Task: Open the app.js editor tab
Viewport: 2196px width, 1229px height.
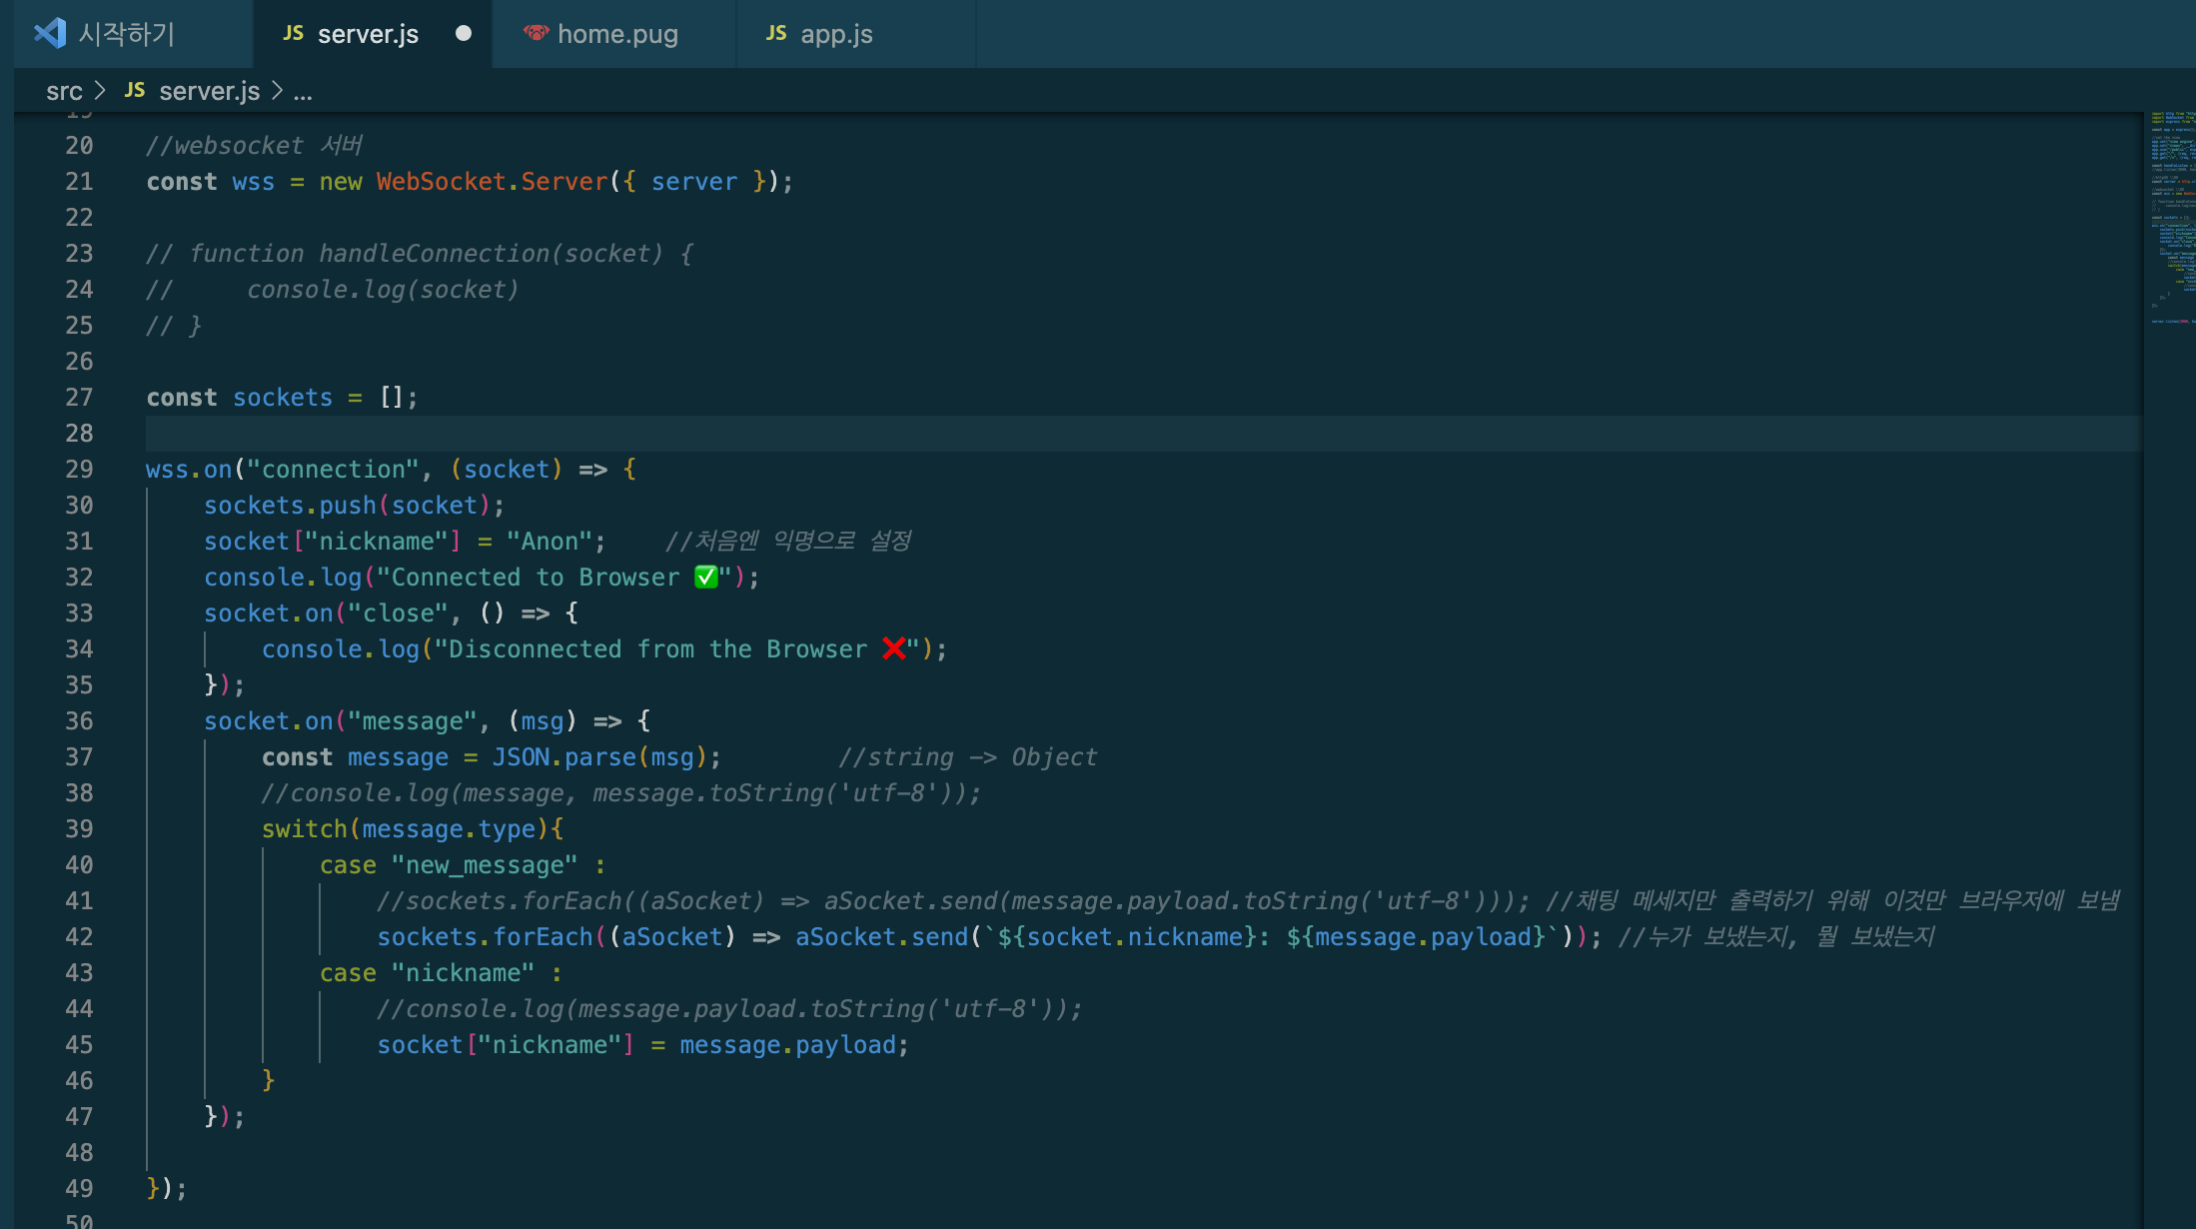Action: coord(836,34)
